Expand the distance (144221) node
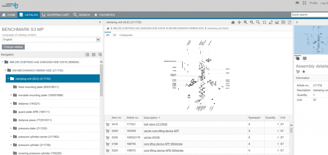This screenshot has width=328, height=155. [x=11, y=103]
